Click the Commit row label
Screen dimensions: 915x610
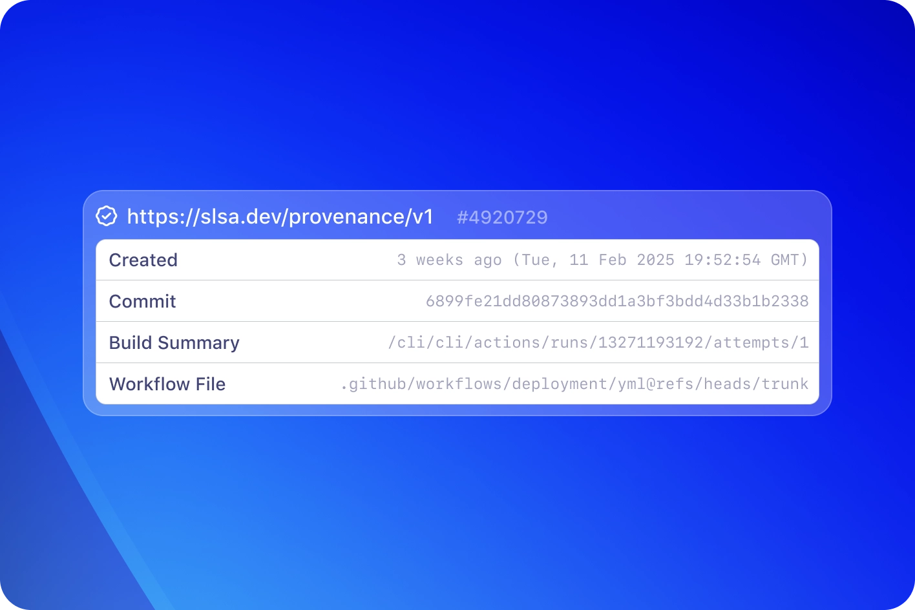tap(142, 301)
